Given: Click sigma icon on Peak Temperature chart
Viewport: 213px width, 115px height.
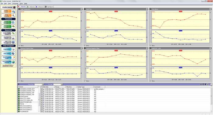Looking at the screenshot, I should tap(19, 9).
